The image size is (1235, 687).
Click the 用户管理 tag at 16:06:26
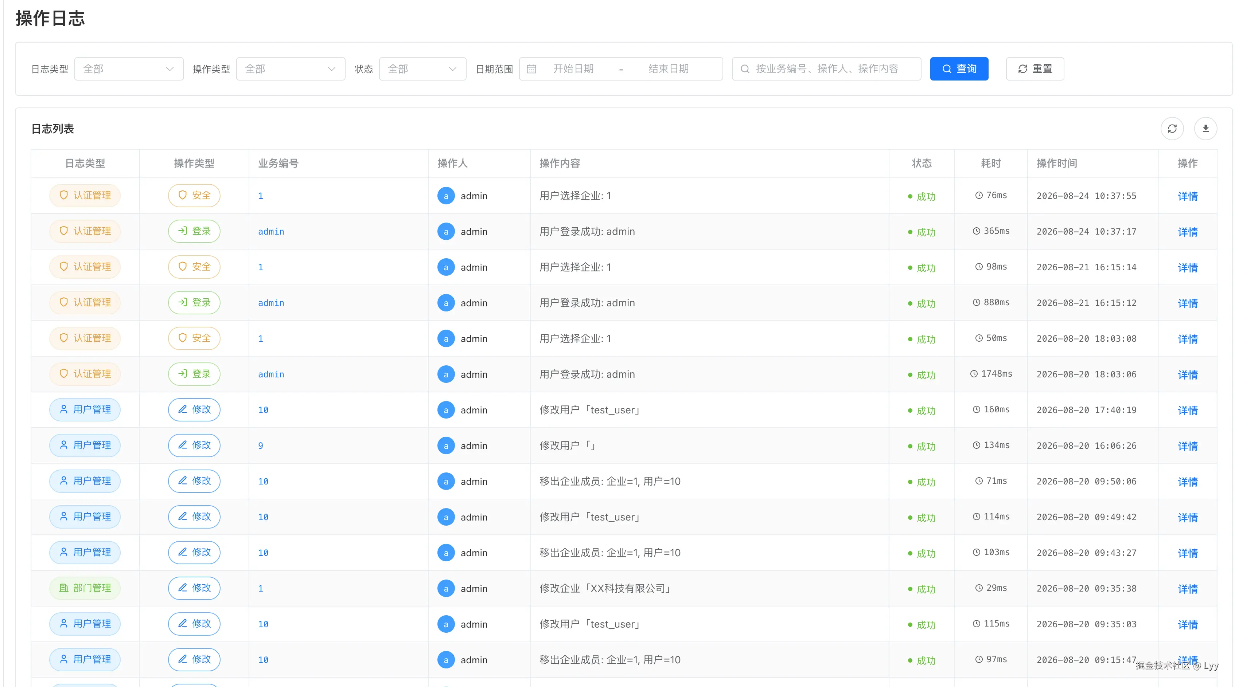pos(85,445)
